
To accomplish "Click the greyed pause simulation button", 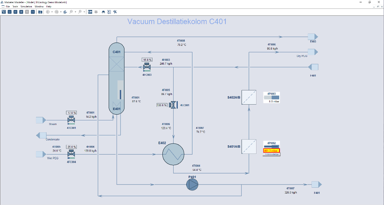I will [27, 12].
